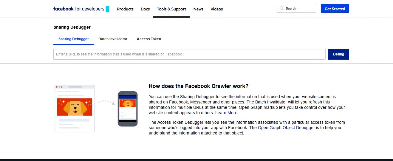The image size is (393, 161).
Task: Switch to the Batch Invalidator tab
Action: click(x=113, y=39)
